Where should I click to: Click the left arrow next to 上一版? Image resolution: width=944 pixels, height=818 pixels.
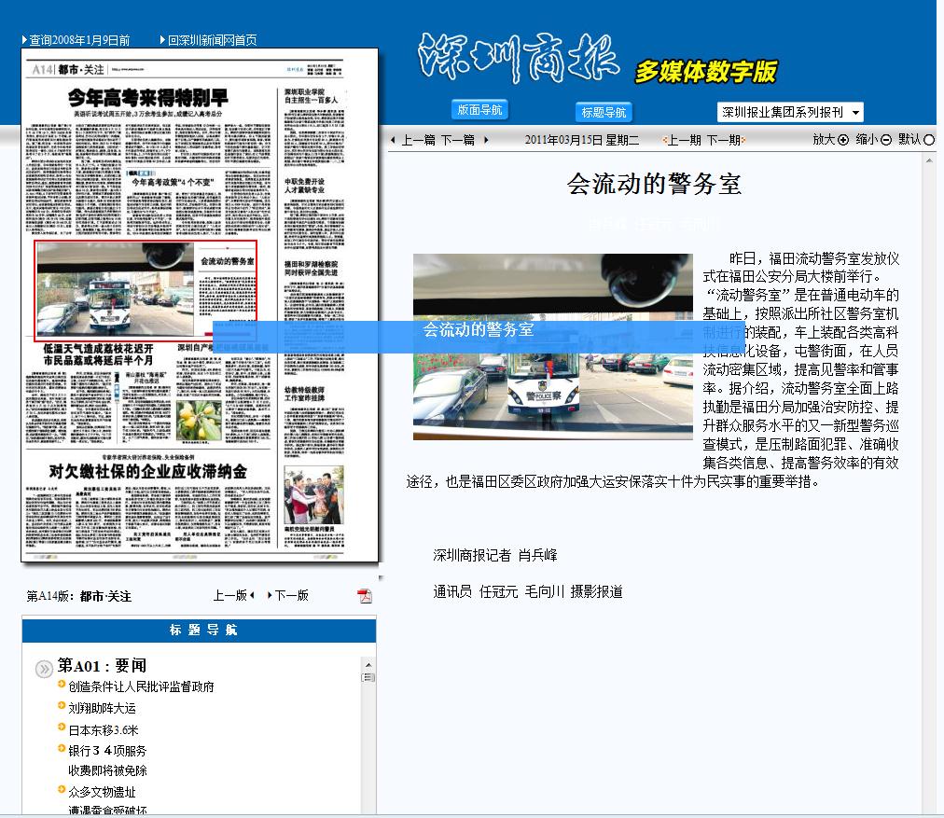coord(252,595)
